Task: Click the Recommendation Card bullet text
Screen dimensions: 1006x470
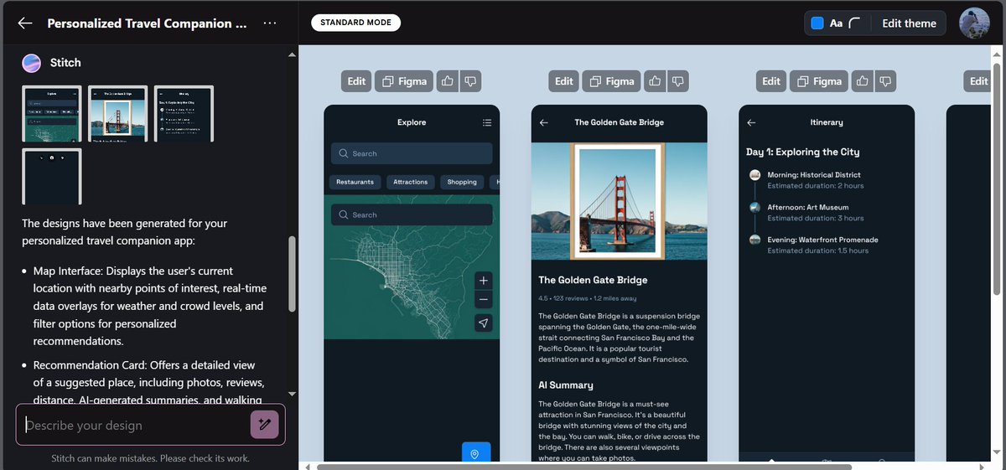Action: [x=148, y=383]
